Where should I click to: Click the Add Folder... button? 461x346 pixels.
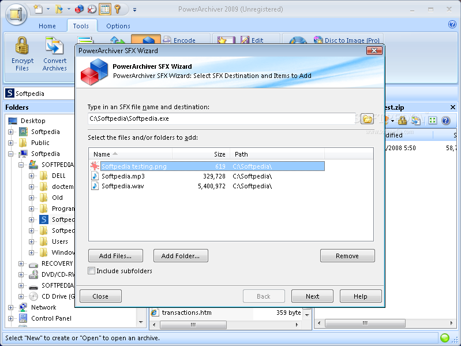pyautogui.click(x=181, y=256)
